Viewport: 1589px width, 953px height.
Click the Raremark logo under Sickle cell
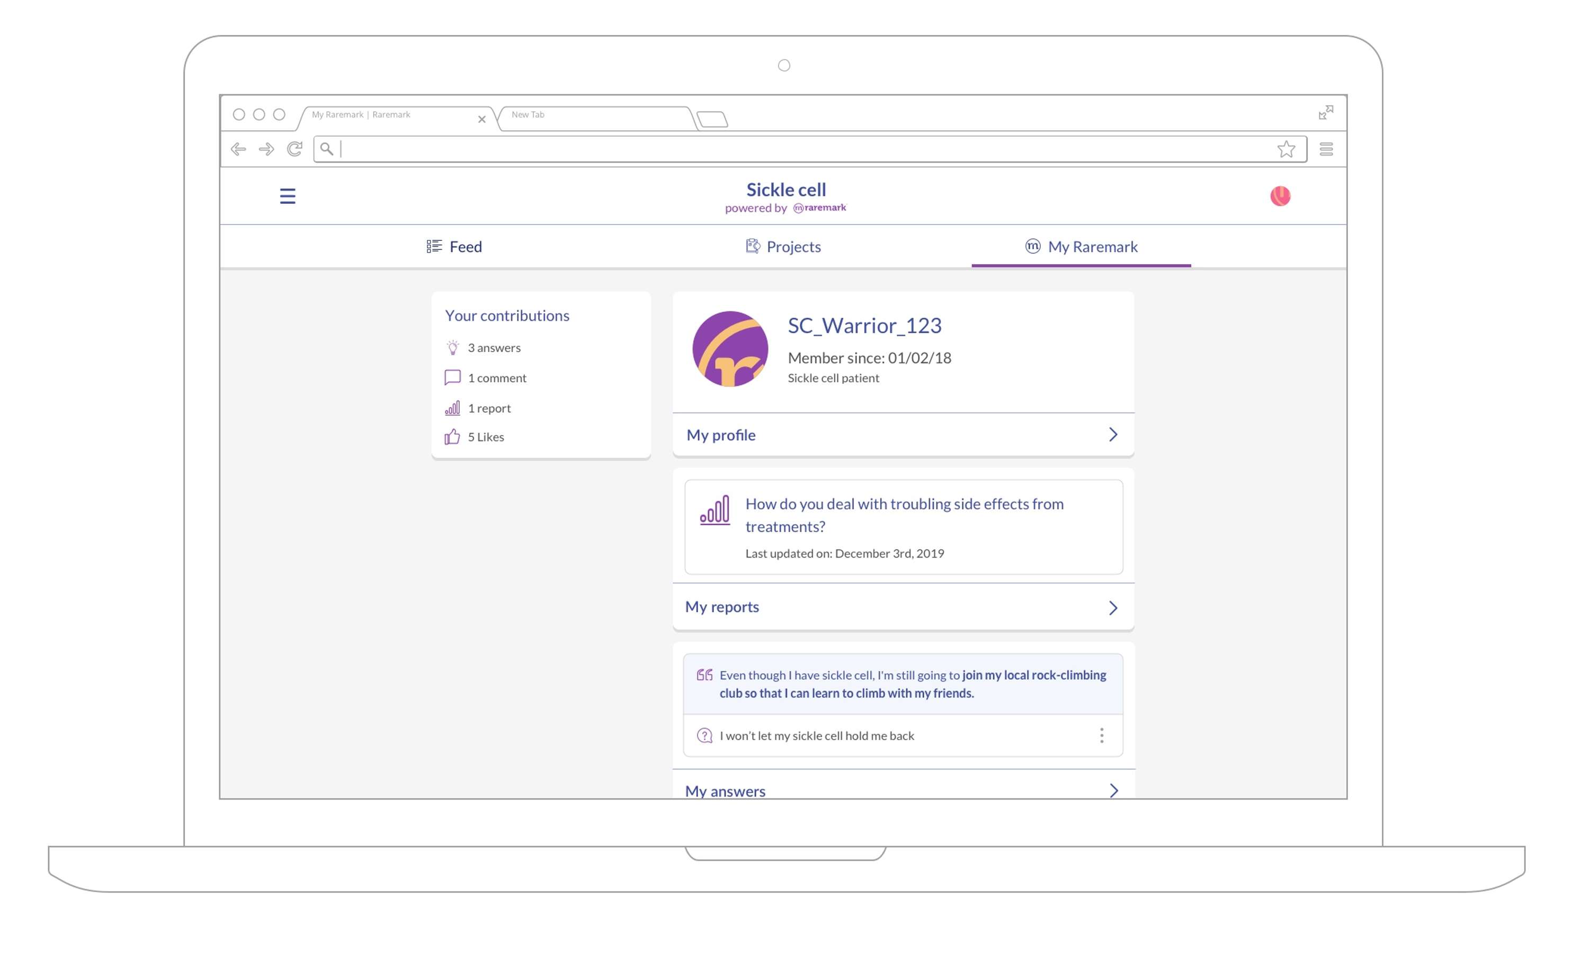pos(819,208)
